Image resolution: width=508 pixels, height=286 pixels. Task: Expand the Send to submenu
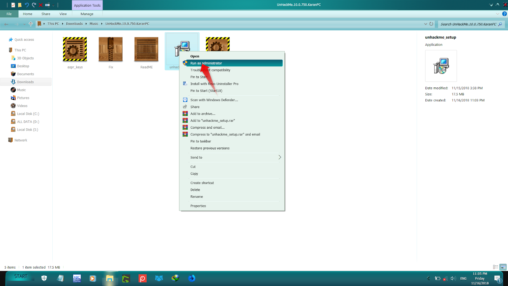232,157
